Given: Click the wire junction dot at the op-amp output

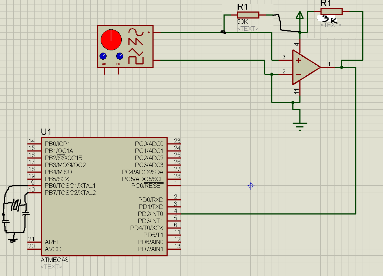Looking at the screenshot, I should (341, 67).
